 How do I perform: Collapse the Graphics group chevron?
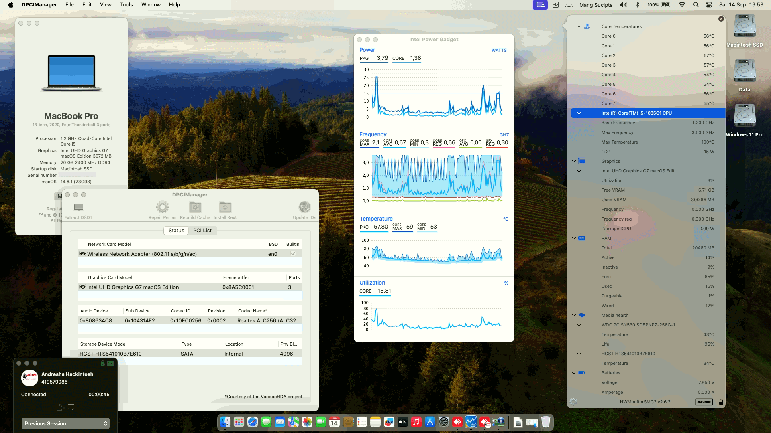click(x=574, y=161)
